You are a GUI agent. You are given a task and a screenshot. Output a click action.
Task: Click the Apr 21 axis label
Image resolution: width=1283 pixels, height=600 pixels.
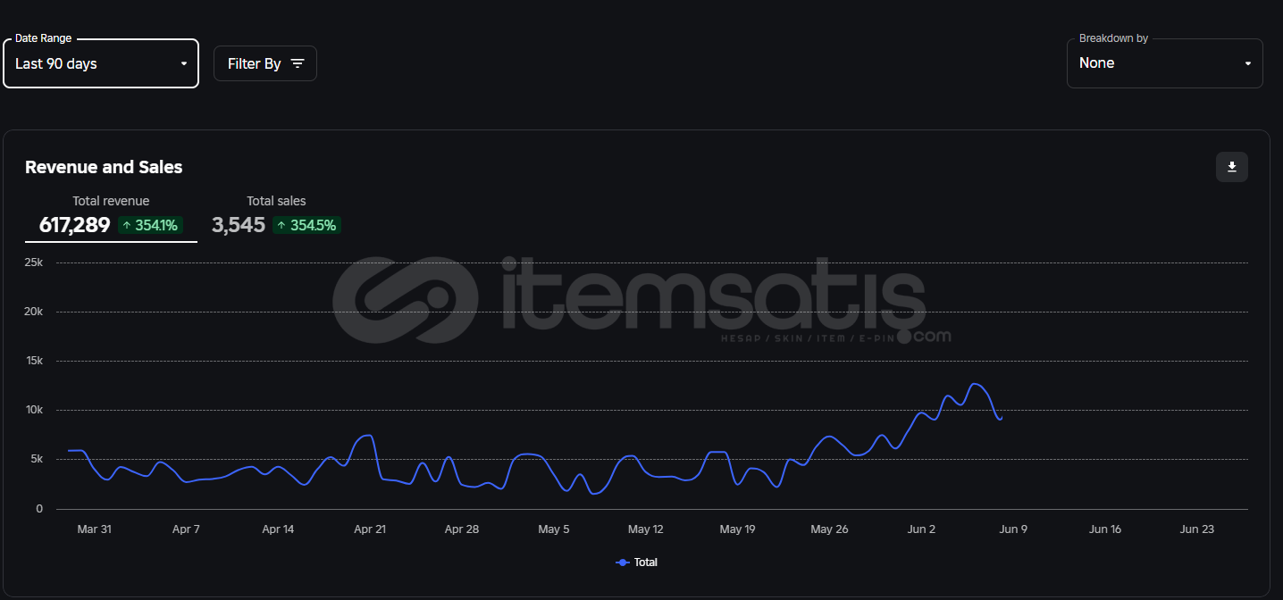pyautogui.click(x=370, y=529)
